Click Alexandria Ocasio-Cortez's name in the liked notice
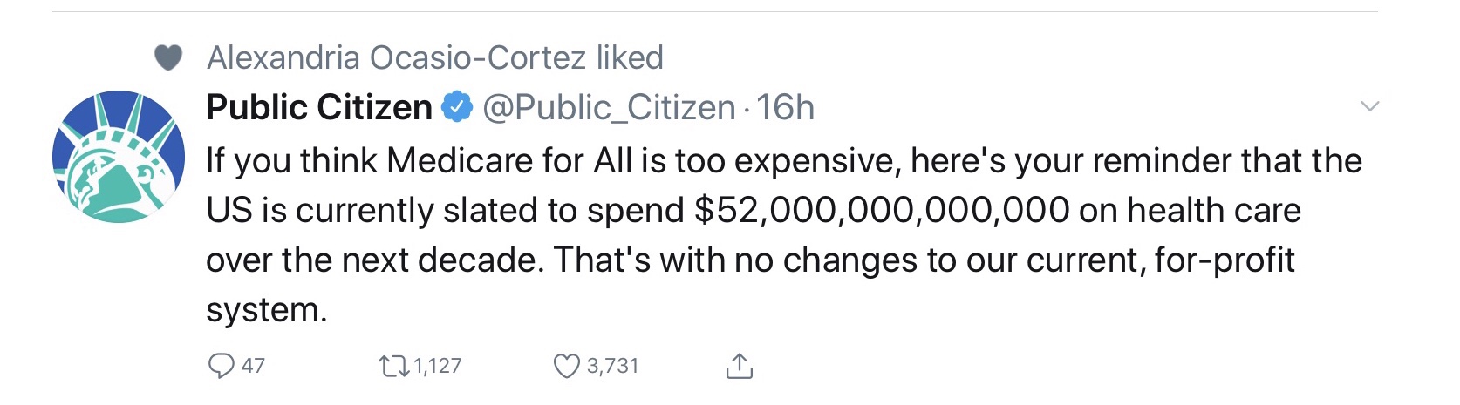 (396, 57)
